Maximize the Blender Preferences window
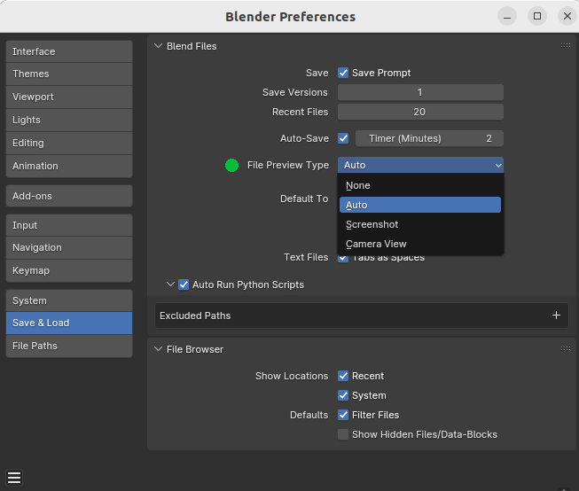 537,16
